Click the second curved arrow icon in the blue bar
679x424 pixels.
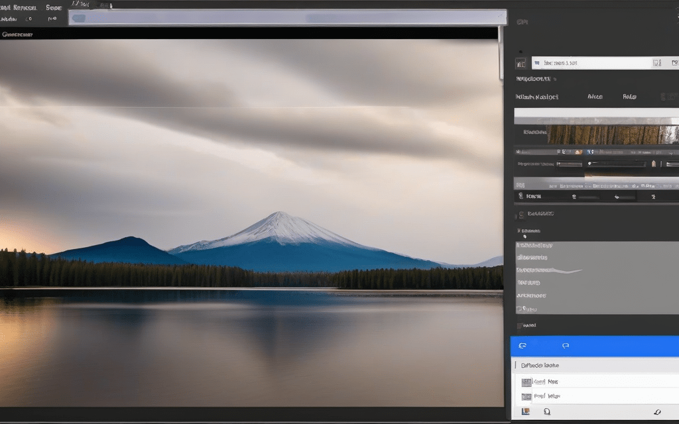click(566, 346)
